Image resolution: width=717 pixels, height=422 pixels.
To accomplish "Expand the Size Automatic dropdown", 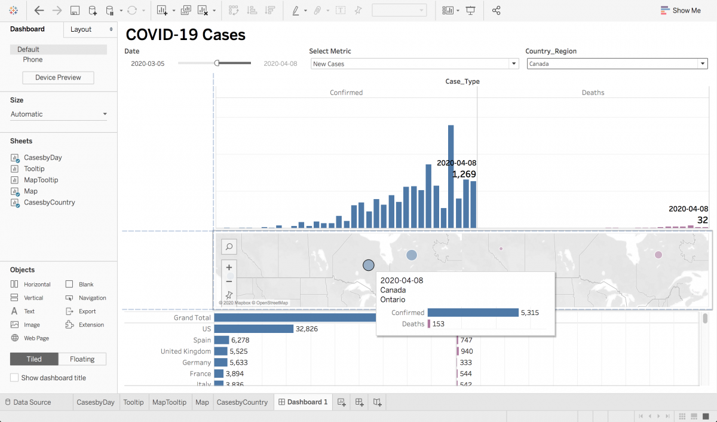I will (x=58, y=114).
